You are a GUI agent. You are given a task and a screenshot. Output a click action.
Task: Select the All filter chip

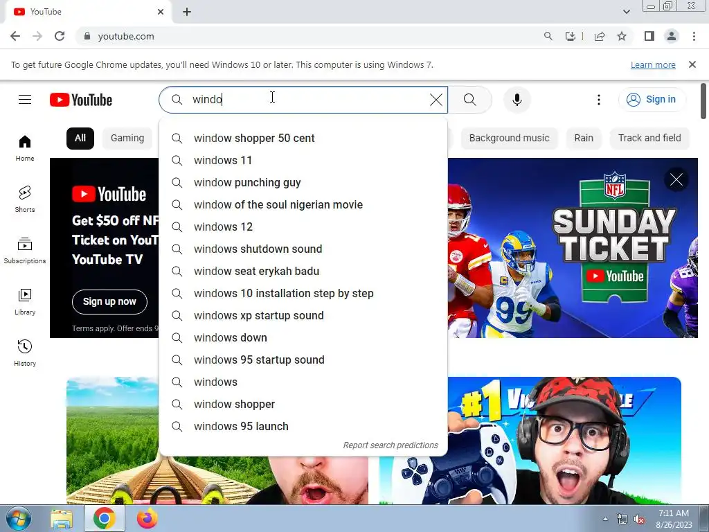pos(80,138)
